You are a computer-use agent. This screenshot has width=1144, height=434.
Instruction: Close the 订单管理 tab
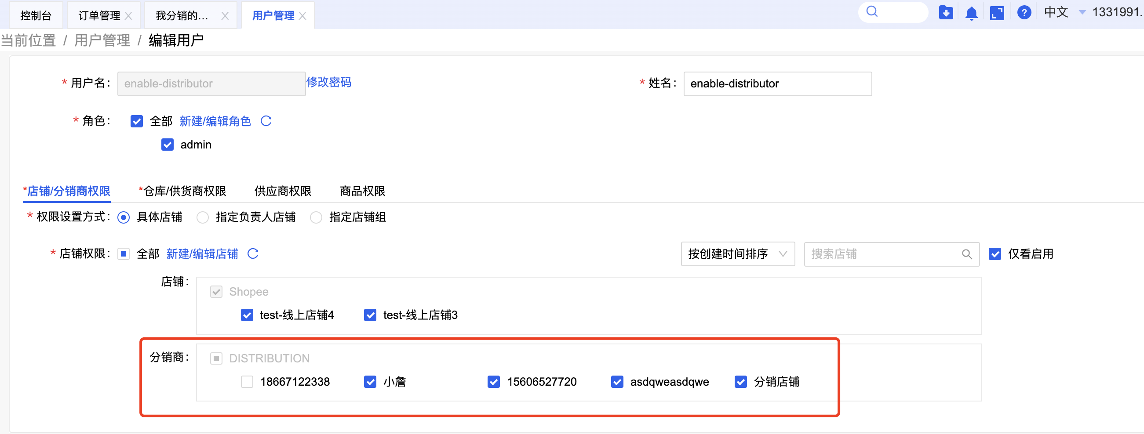click(129, 16)
